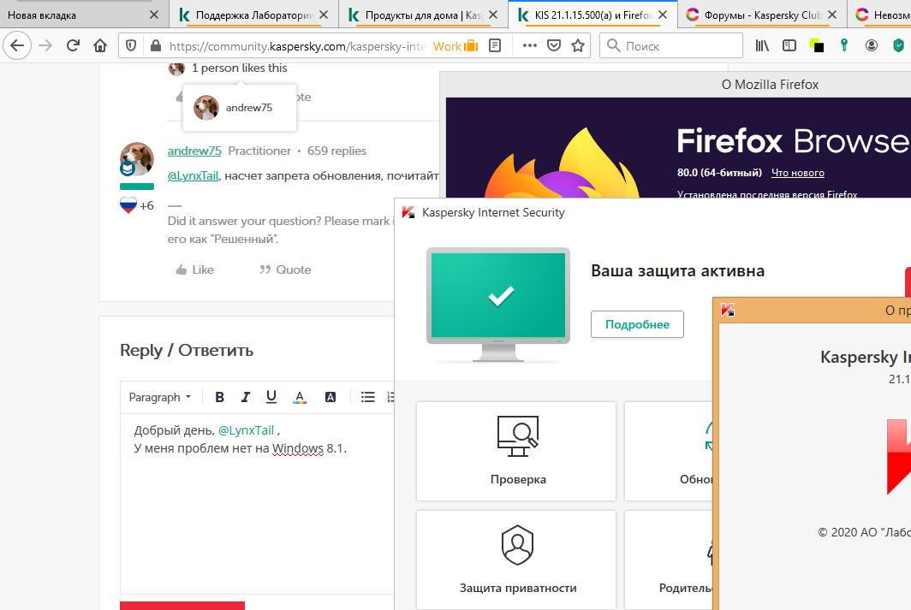The height and width of the screenshot is (610, 911).
Task: Quote andrew75's post
Action: coord(285,269)
